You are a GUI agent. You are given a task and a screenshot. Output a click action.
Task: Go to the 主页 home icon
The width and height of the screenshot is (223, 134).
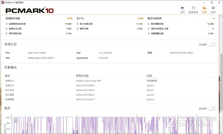click(182, 8)
